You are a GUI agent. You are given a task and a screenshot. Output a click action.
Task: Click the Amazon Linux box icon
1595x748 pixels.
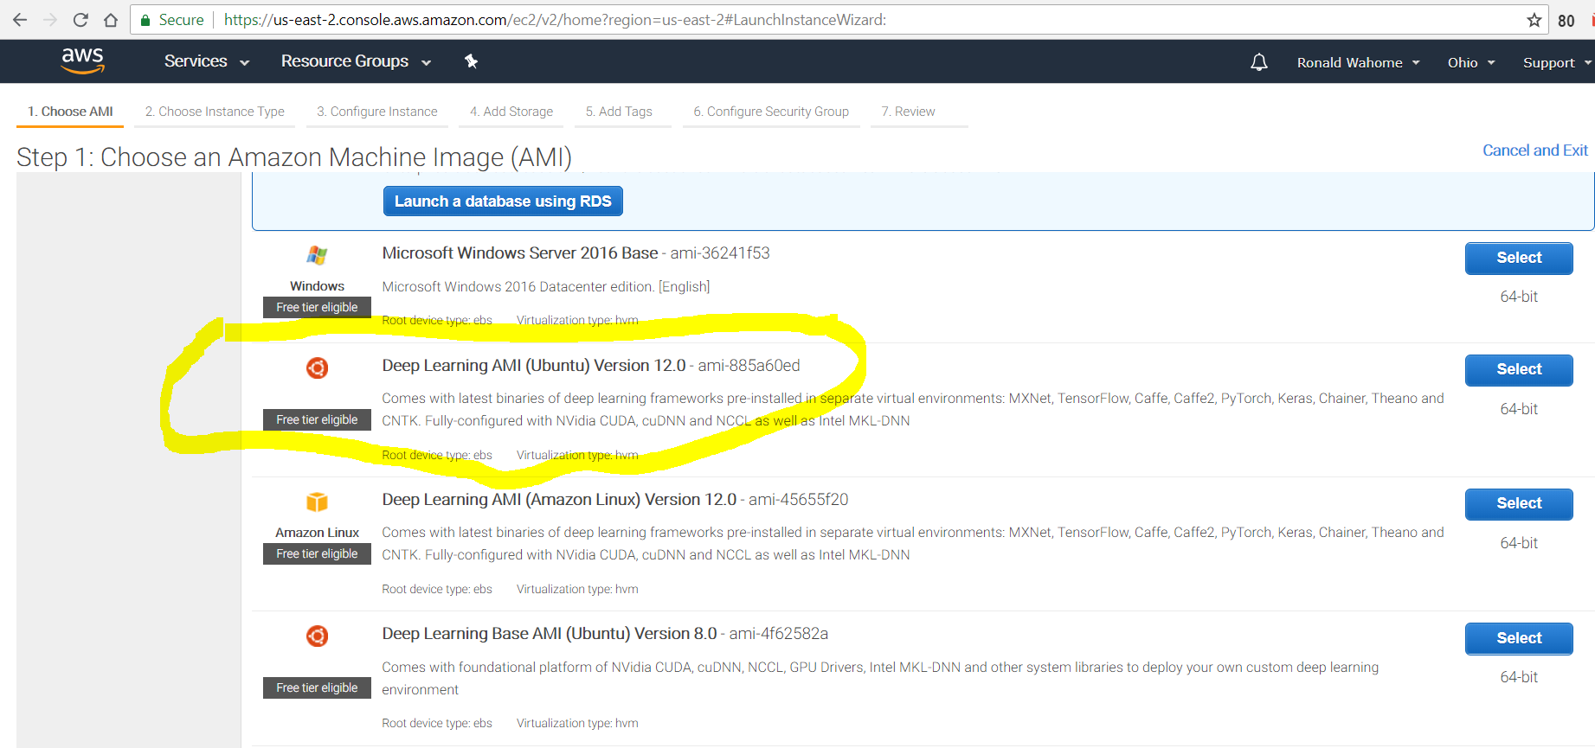[317, 502]
